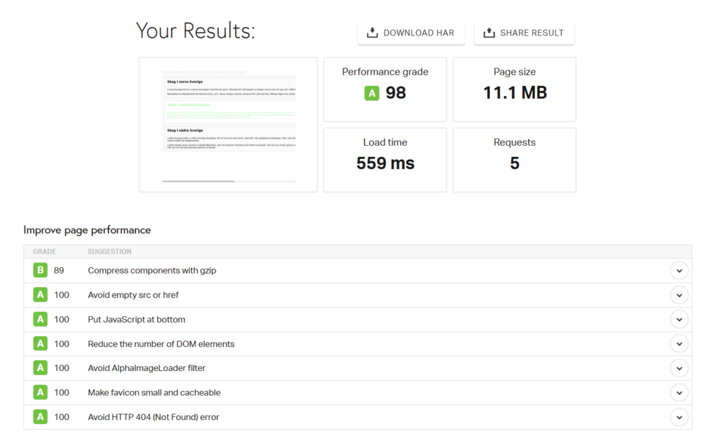Image resolution: width=728 pixels, height=442 pixels.
Task: Expand Compress components with gzip chevron
Action: point(679,271)
